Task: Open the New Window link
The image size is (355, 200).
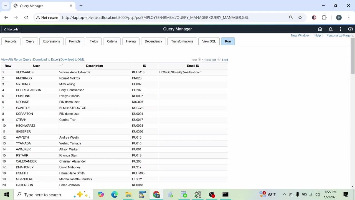Action: click(x=300, y=36)
